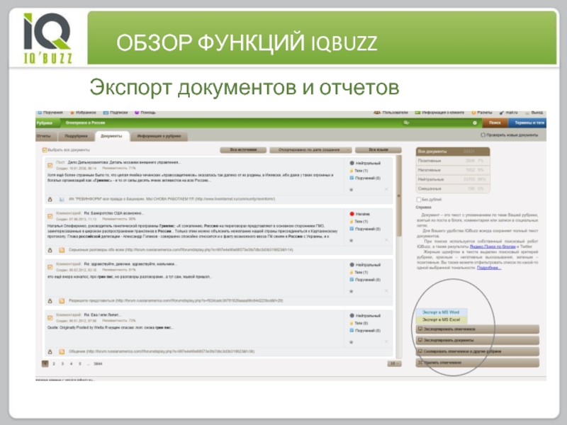Uncheck the здравствуйте, девочки comment checkbox
Image resolution: width=567 pixels, height=425 pixels.
tap(50, 267)
